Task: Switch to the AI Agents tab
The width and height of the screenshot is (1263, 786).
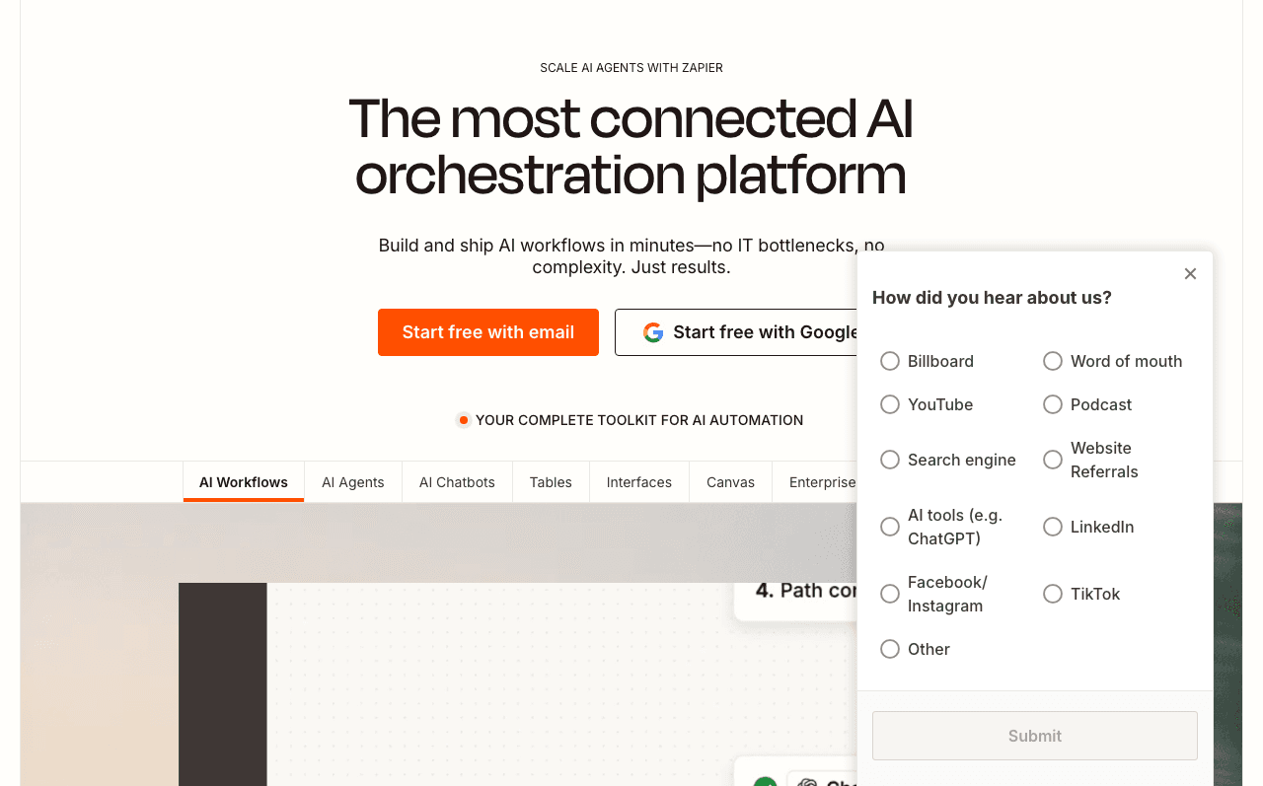Action: [x=352, y=482]
